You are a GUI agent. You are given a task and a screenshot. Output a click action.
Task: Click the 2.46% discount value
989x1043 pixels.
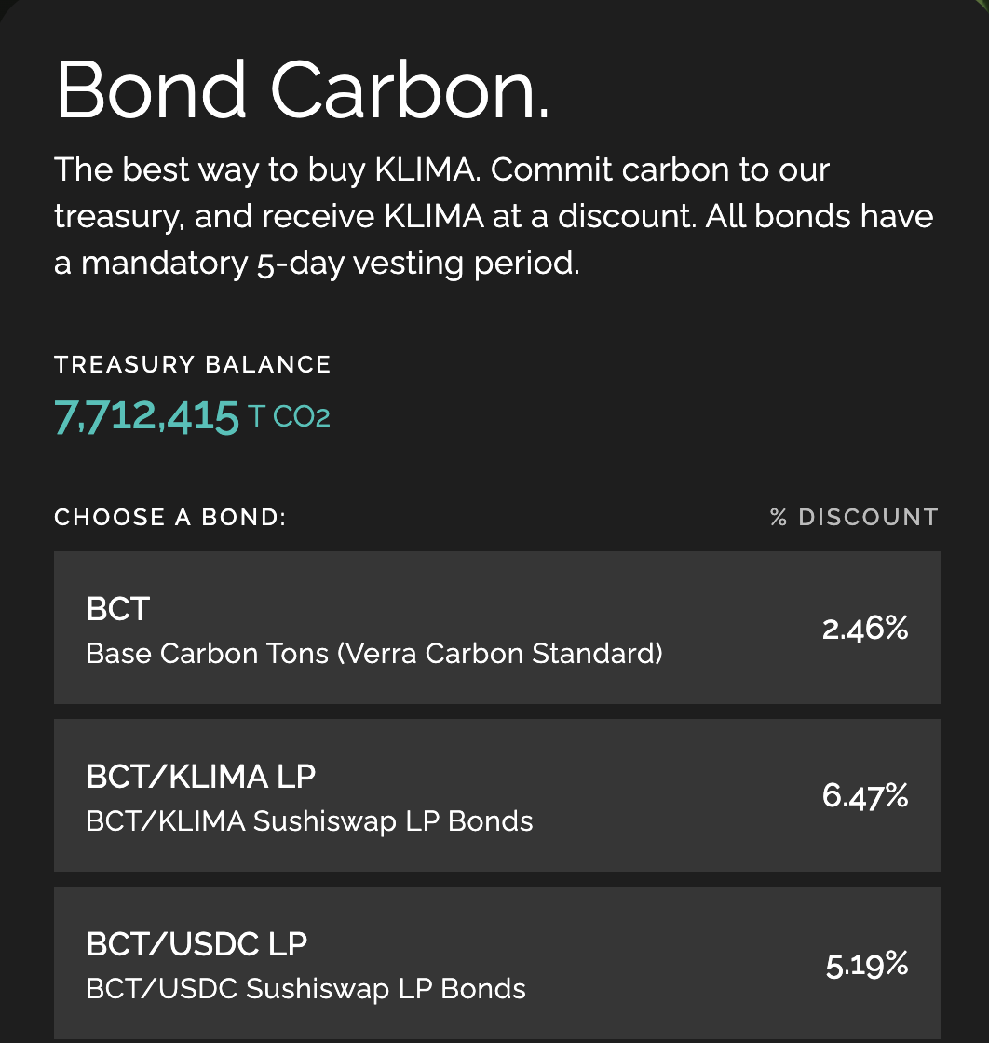865,628
